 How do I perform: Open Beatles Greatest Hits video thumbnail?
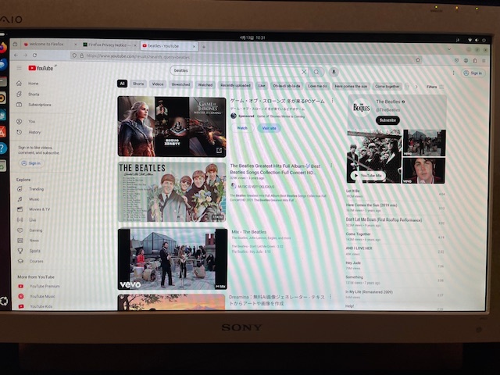pyautogui.click(x=172, y=192)
